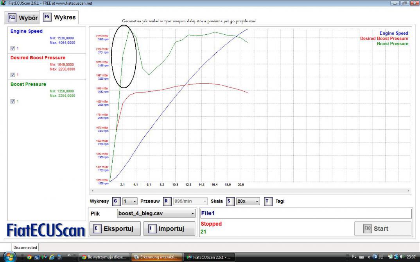Click the FiatECUScan title bar app icon
The image size is (420, 262).
(x=3, y=3)
